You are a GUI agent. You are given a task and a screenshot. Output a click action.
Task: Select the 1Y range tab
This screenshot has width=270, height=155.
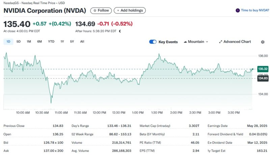[62, 41]
